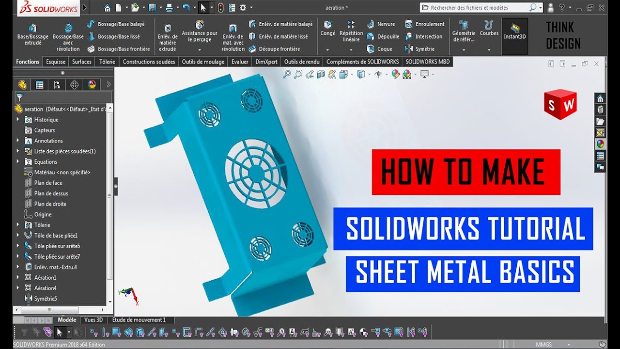Select the Origine item in tree
620x349 pixels.
tap(38, 214)
